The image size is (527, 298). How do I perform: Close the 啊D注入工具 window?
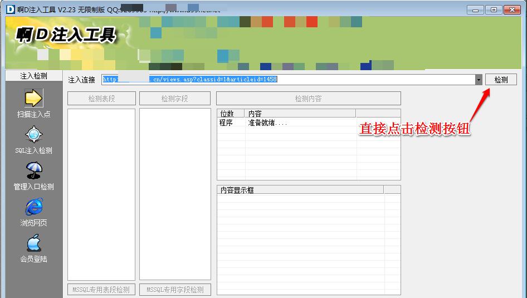point(512,9)
